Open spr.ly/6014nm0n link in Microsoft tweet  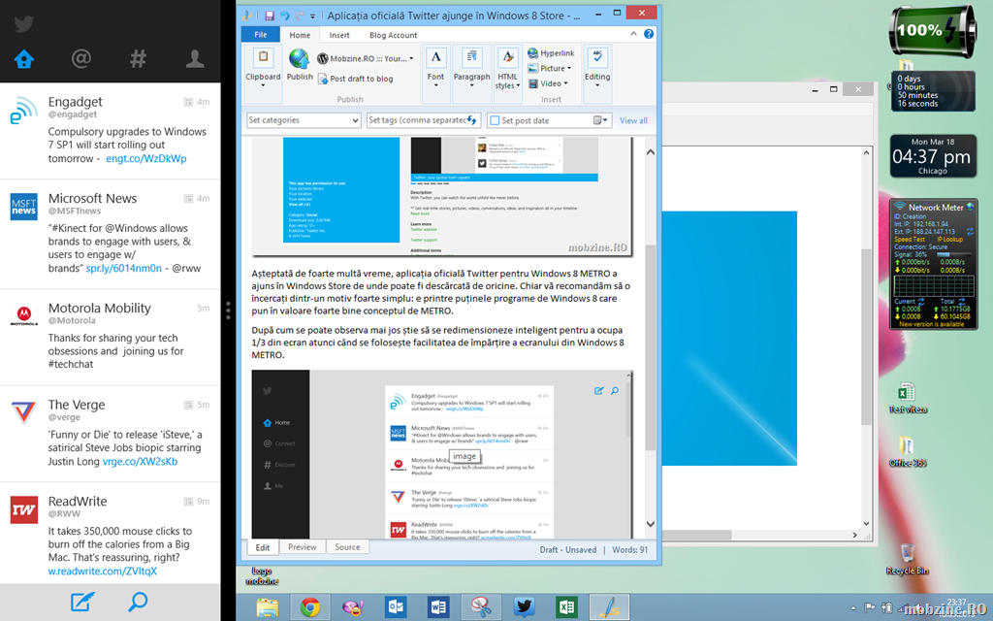[123, 268]
